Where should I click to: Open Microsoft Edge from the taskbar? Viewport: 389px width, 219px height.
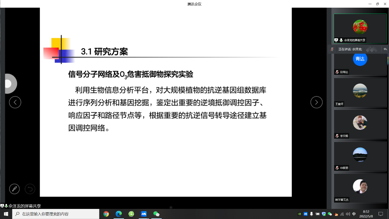(x=119, y=214)
